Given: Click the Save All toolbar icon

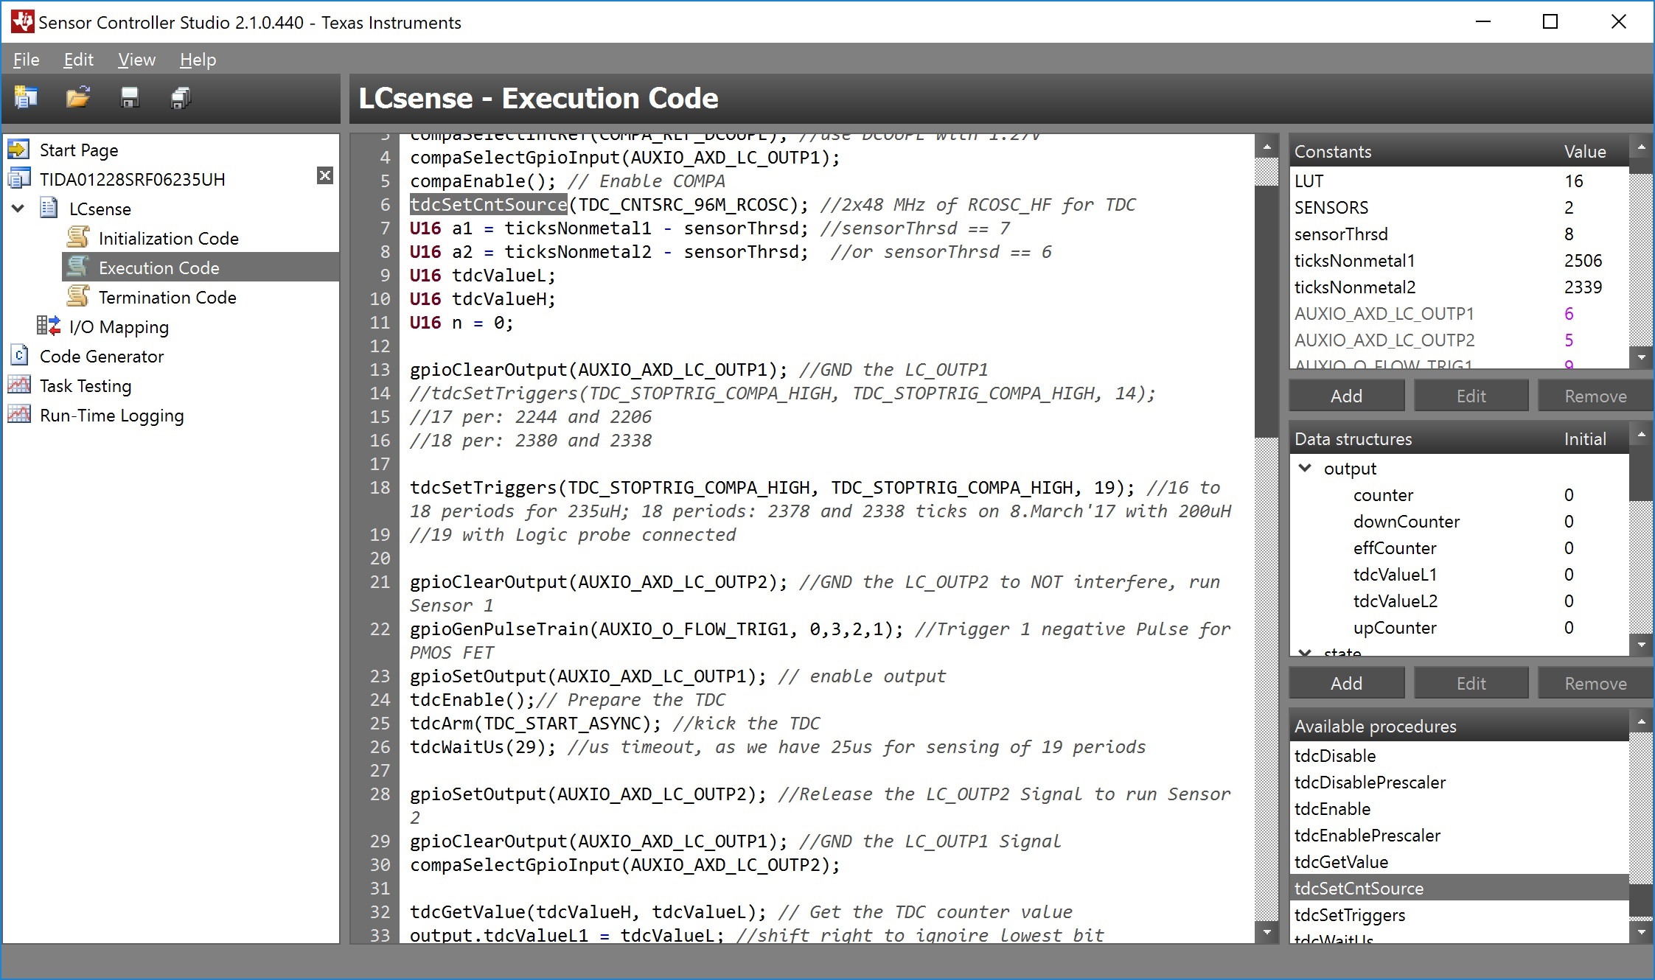Looking at the screenshot, I should point(181,97).
